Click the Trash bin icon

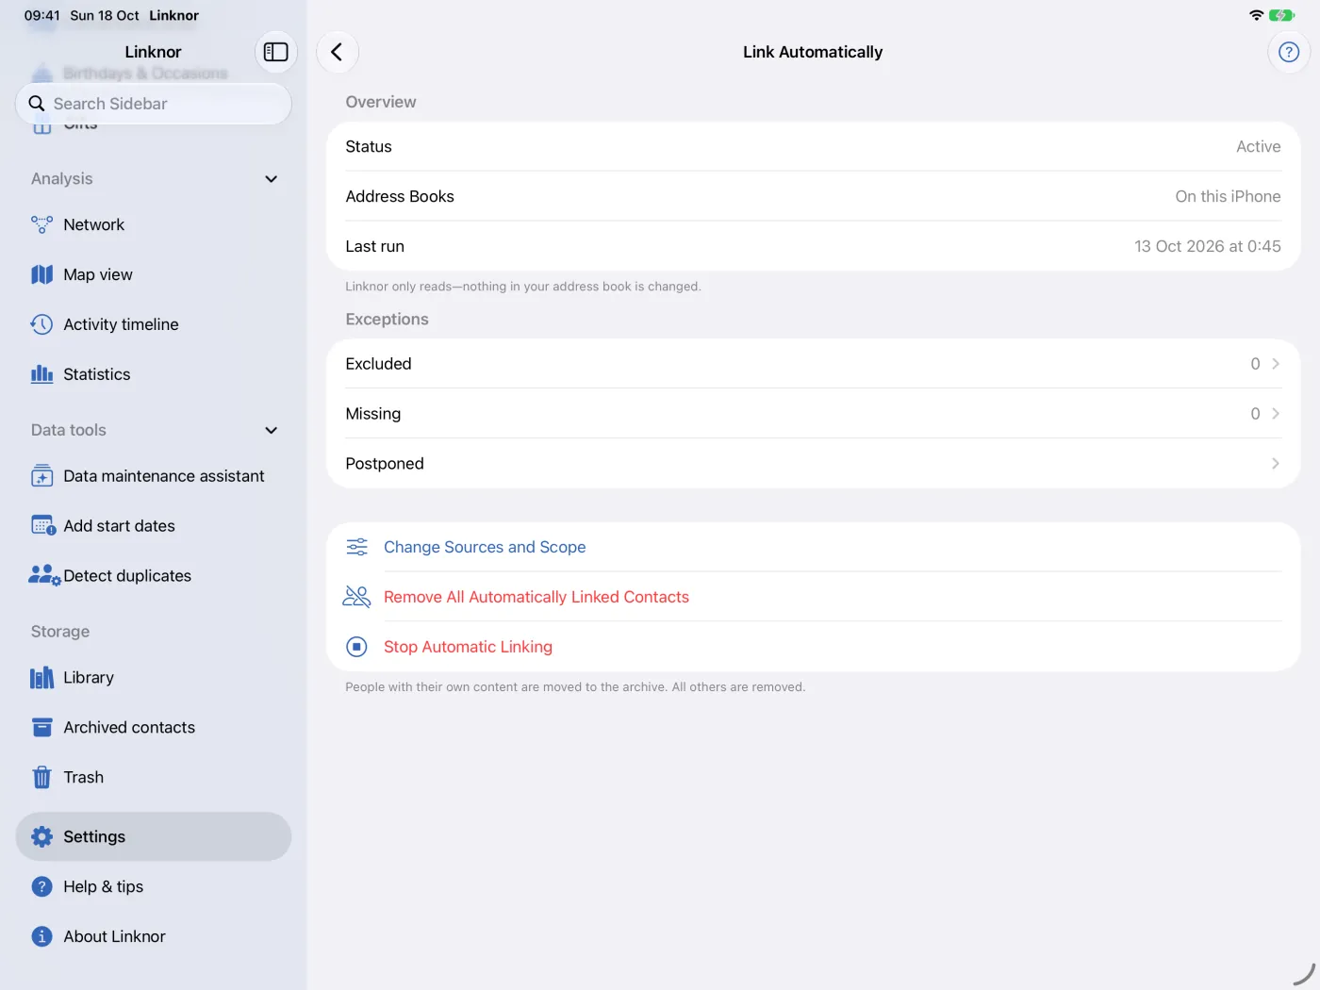tap(41, 778)
